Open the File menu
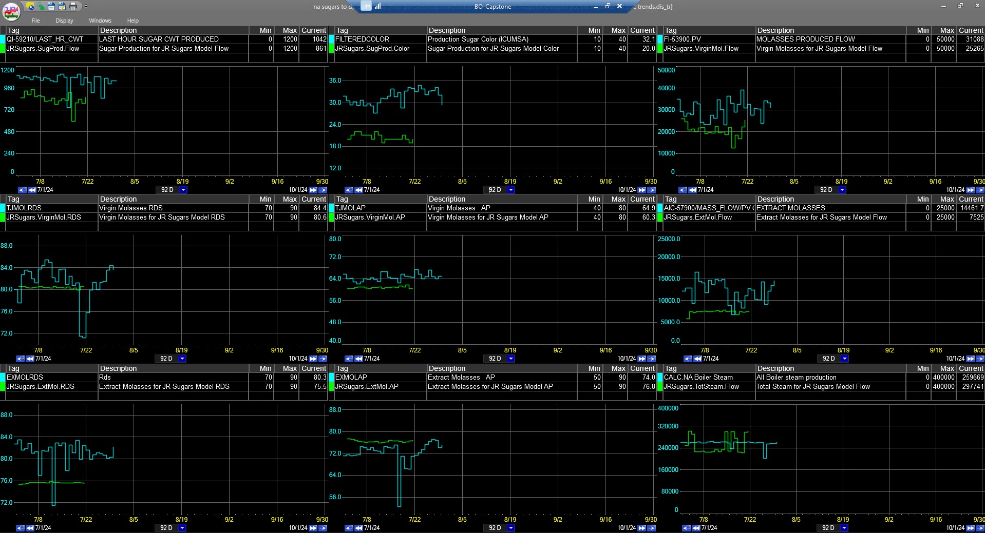Screen dimensions: 985x533 click(x=35, y=21)
